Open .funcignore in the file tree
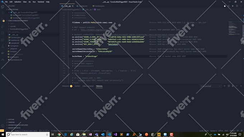This screenshot has width=244, height=137. pyautogui.click(x=14, y=46)
